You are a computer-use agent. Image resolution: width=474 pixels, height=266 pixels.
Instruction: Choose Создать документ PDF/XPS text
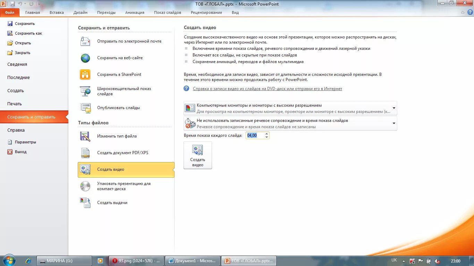(x=122, y=153)
